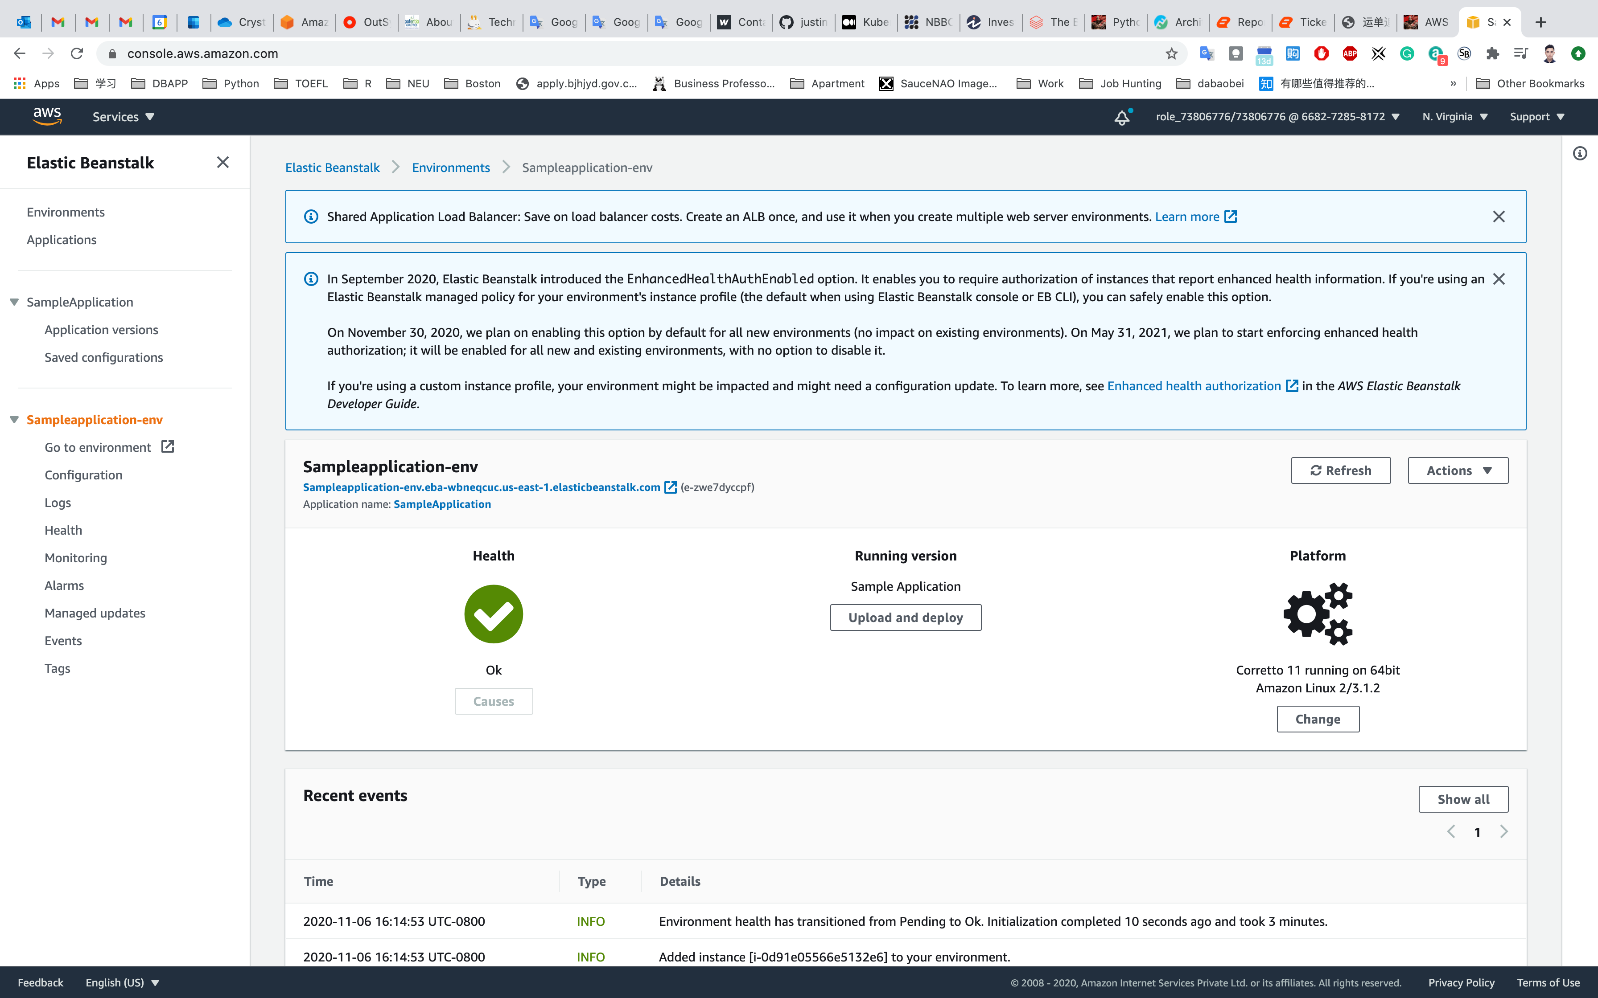Dismiss the Shared Application Load Balancer banner

pyautogui.click(x=1498, y=217)
